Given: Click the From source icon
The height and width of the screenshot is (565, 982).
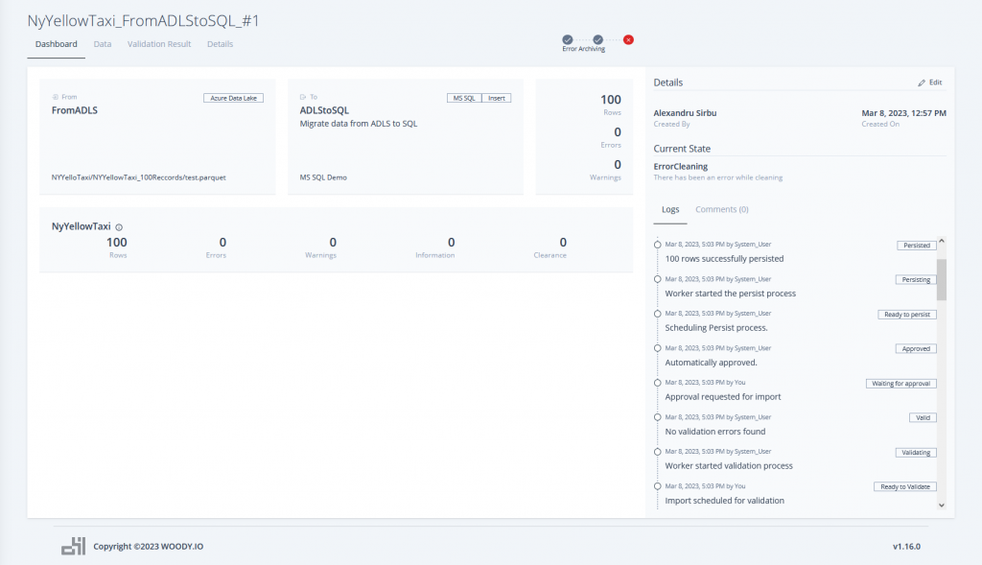Looking at the screenshot, I should coord(55,97).
